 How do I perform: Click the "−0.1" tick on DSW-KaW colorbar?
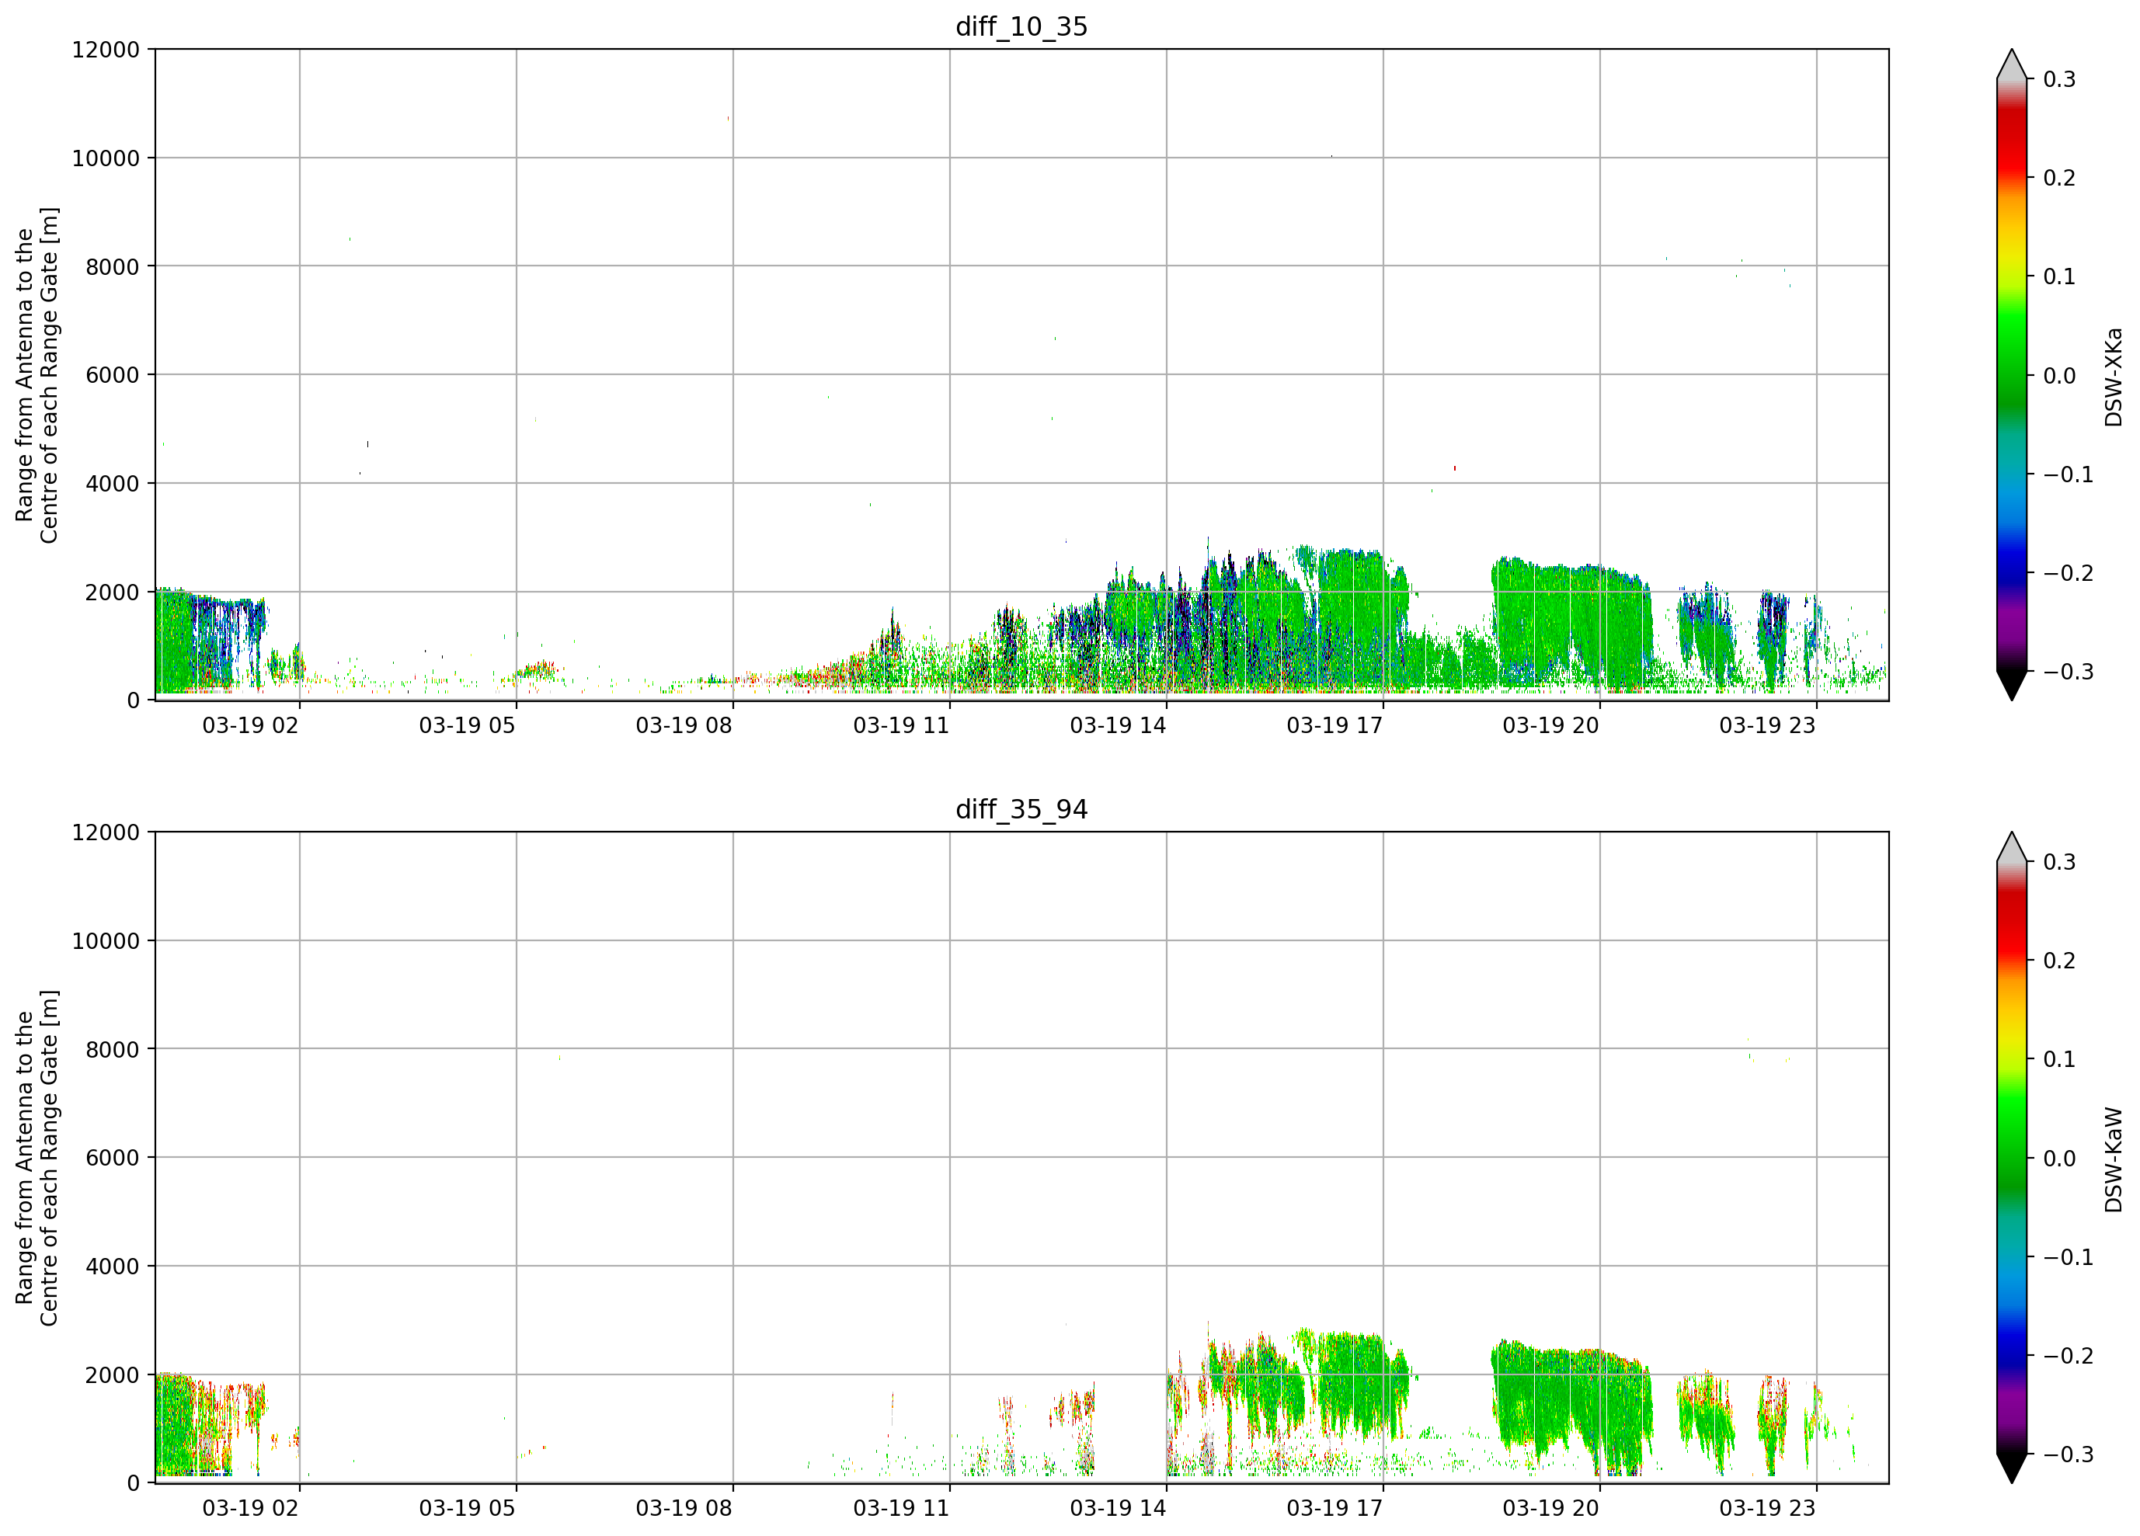pyautogui.click(x=2069, y=1258)
